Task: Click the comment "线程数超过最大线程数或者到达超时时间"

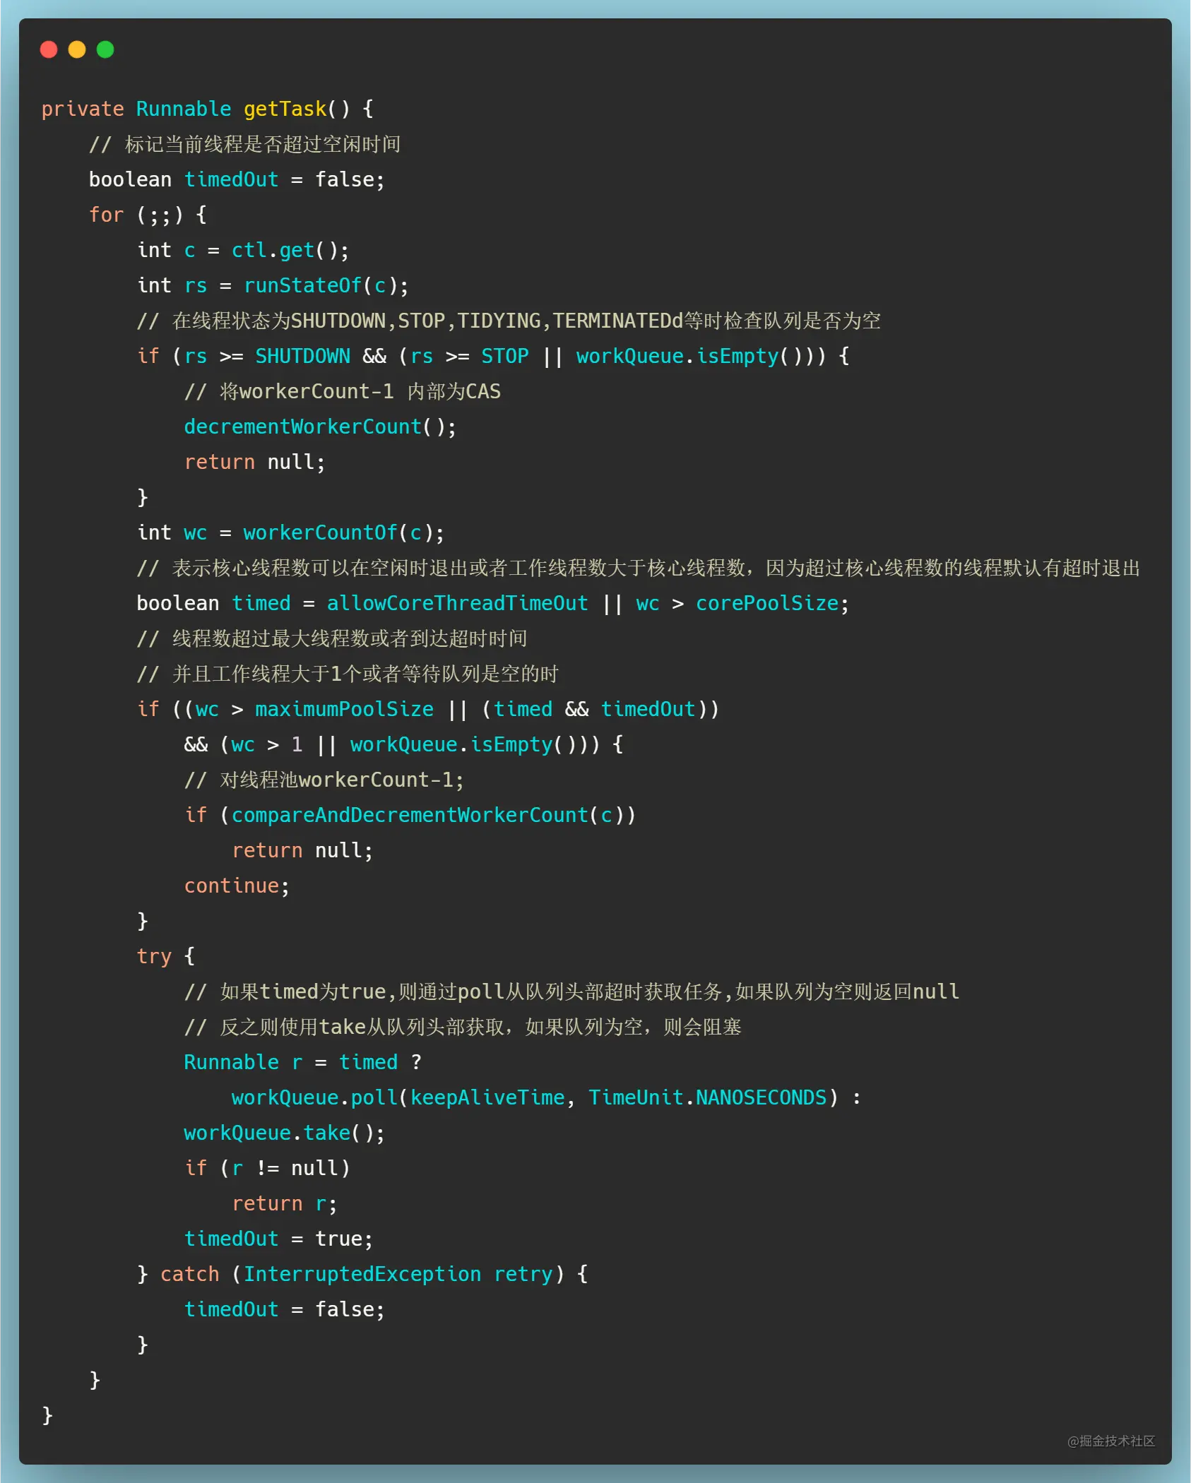Action: pyautogui.click(x=332, y=638)
